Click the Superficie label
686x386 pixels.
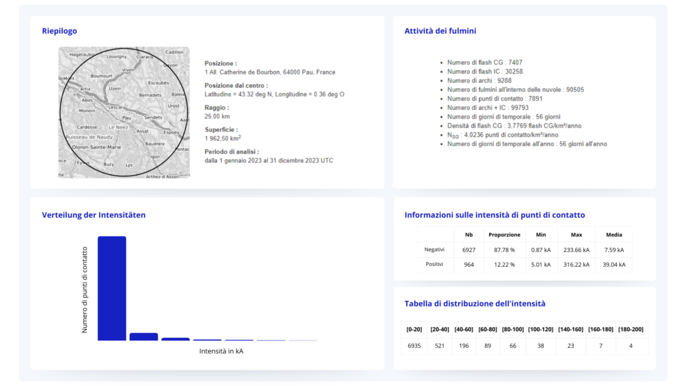click(221, 129)
